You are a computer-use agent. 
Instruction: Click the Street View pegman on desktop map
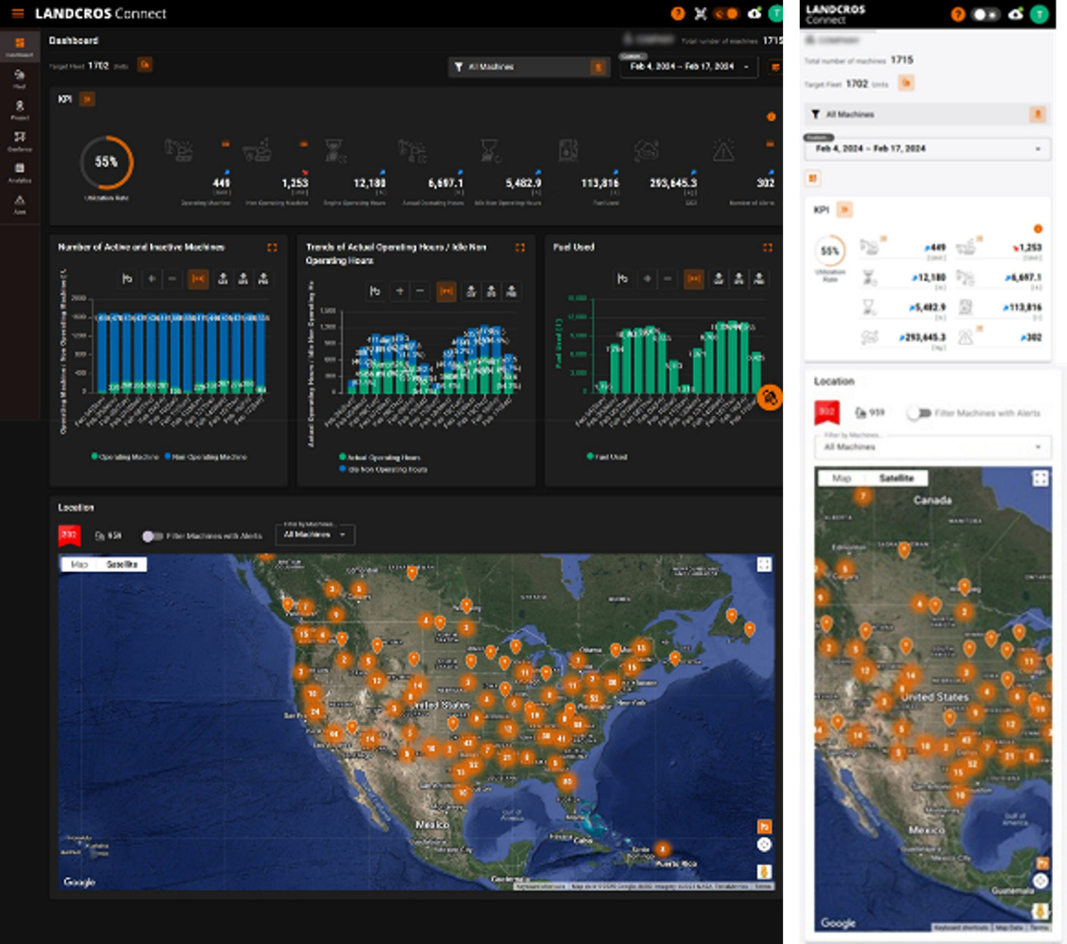click(764, 872)
